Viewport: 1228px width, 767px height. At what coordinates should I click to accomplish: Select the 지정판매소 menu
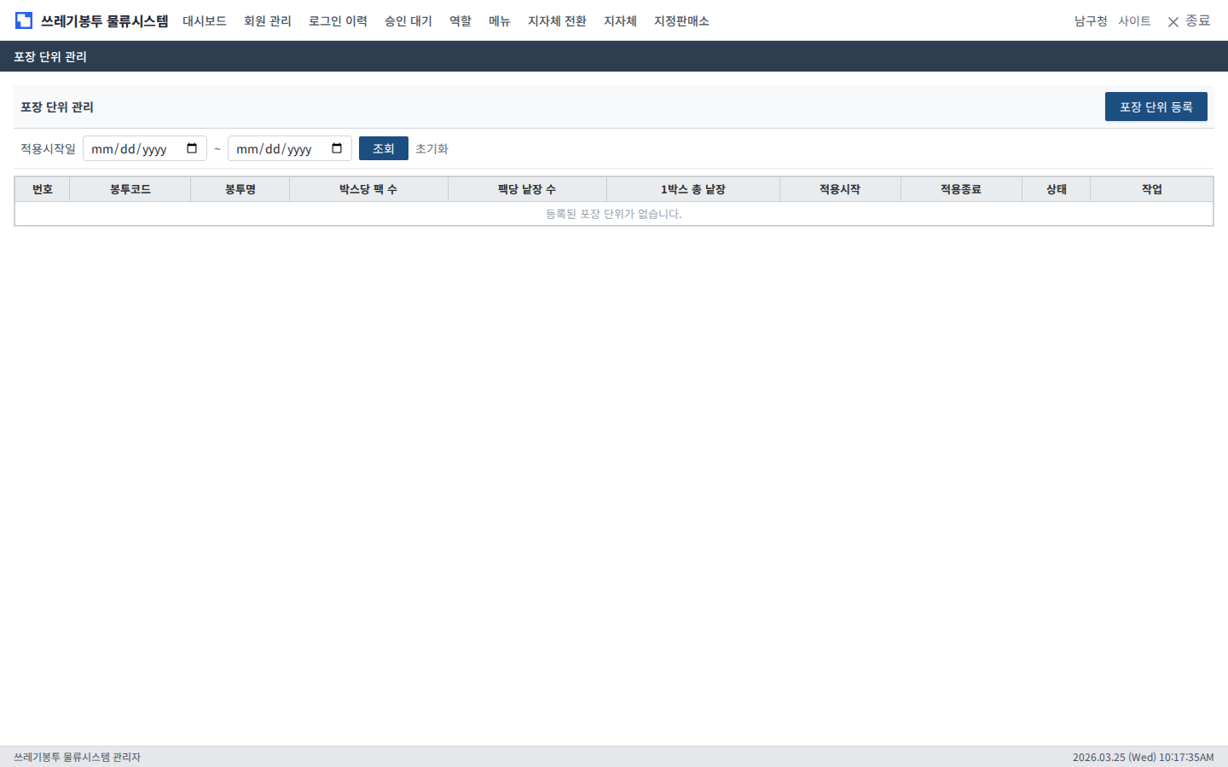point(681,20)
